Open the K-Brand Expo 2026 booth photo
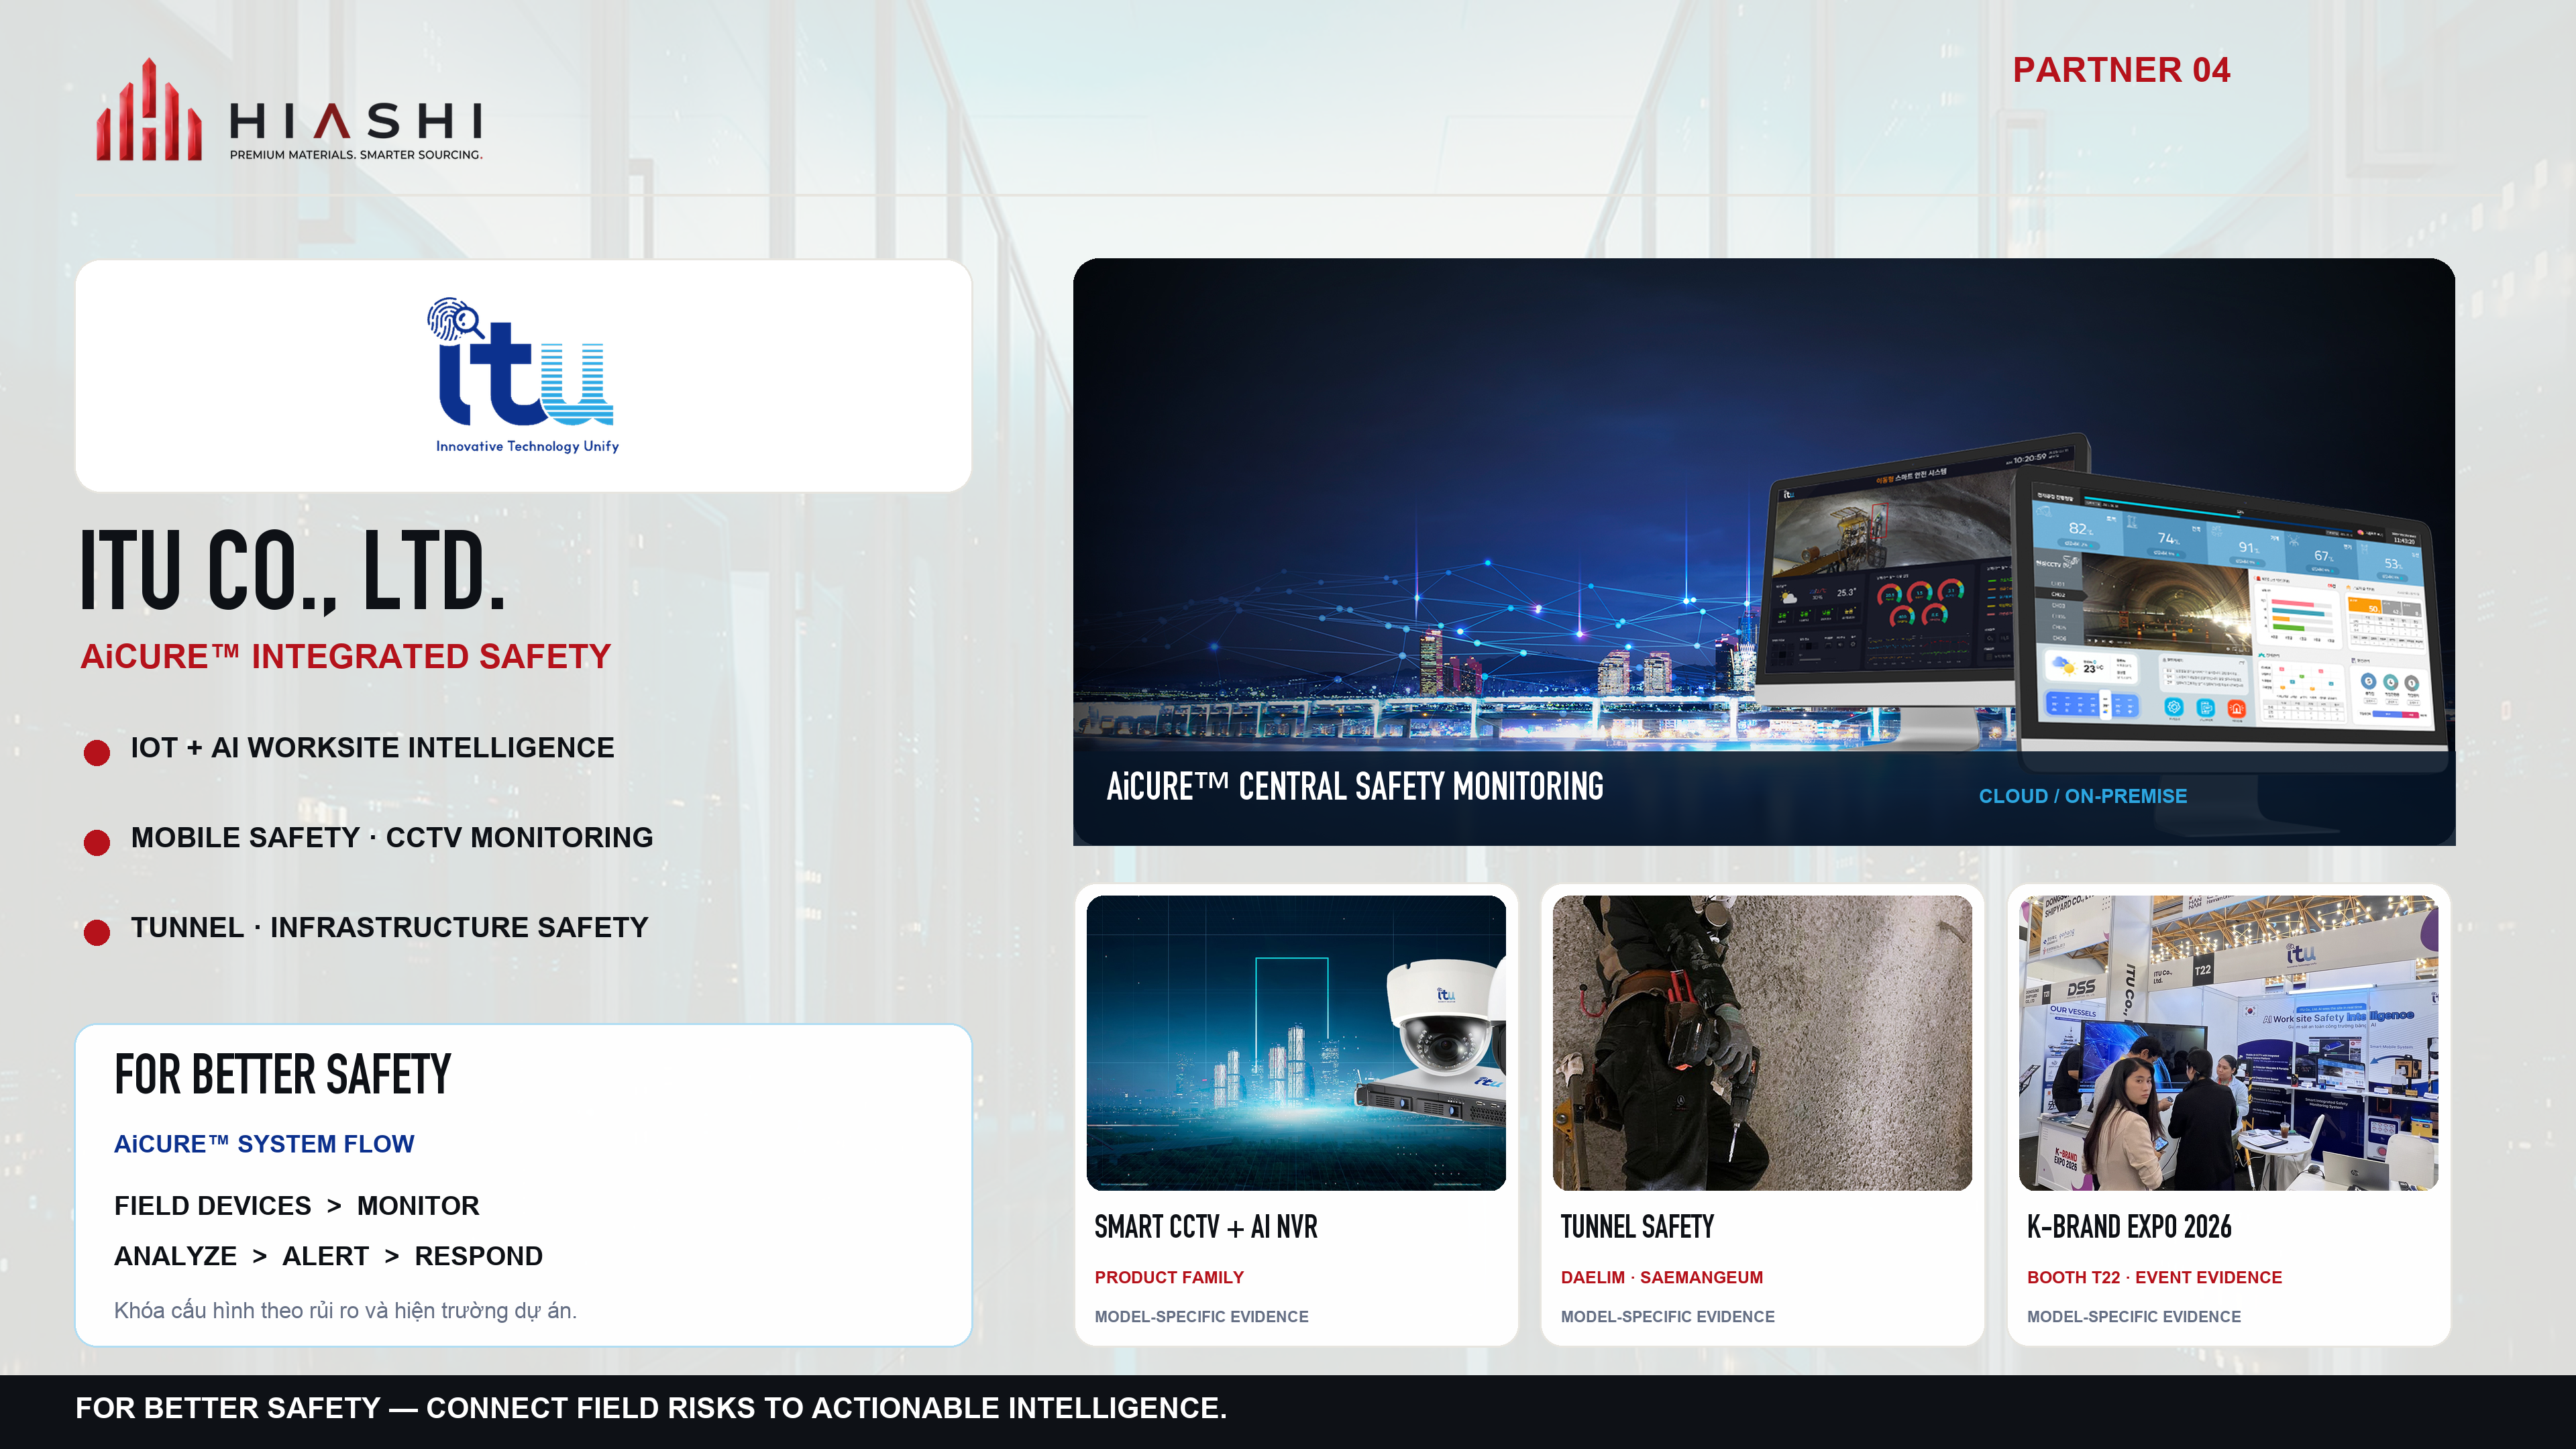 point(2228,1042)
